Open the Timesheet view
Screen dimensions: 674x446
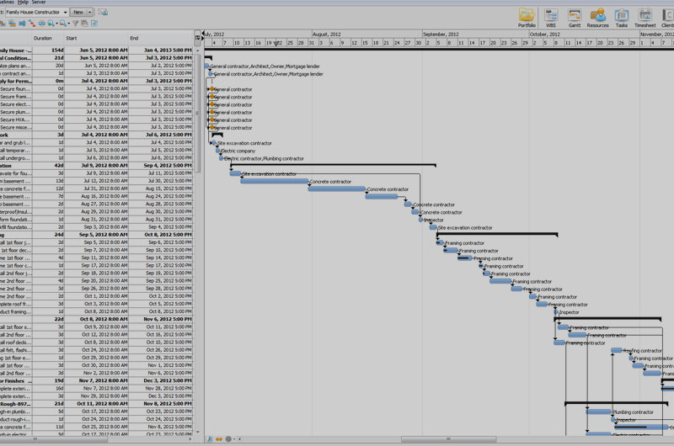click(645, 17)
